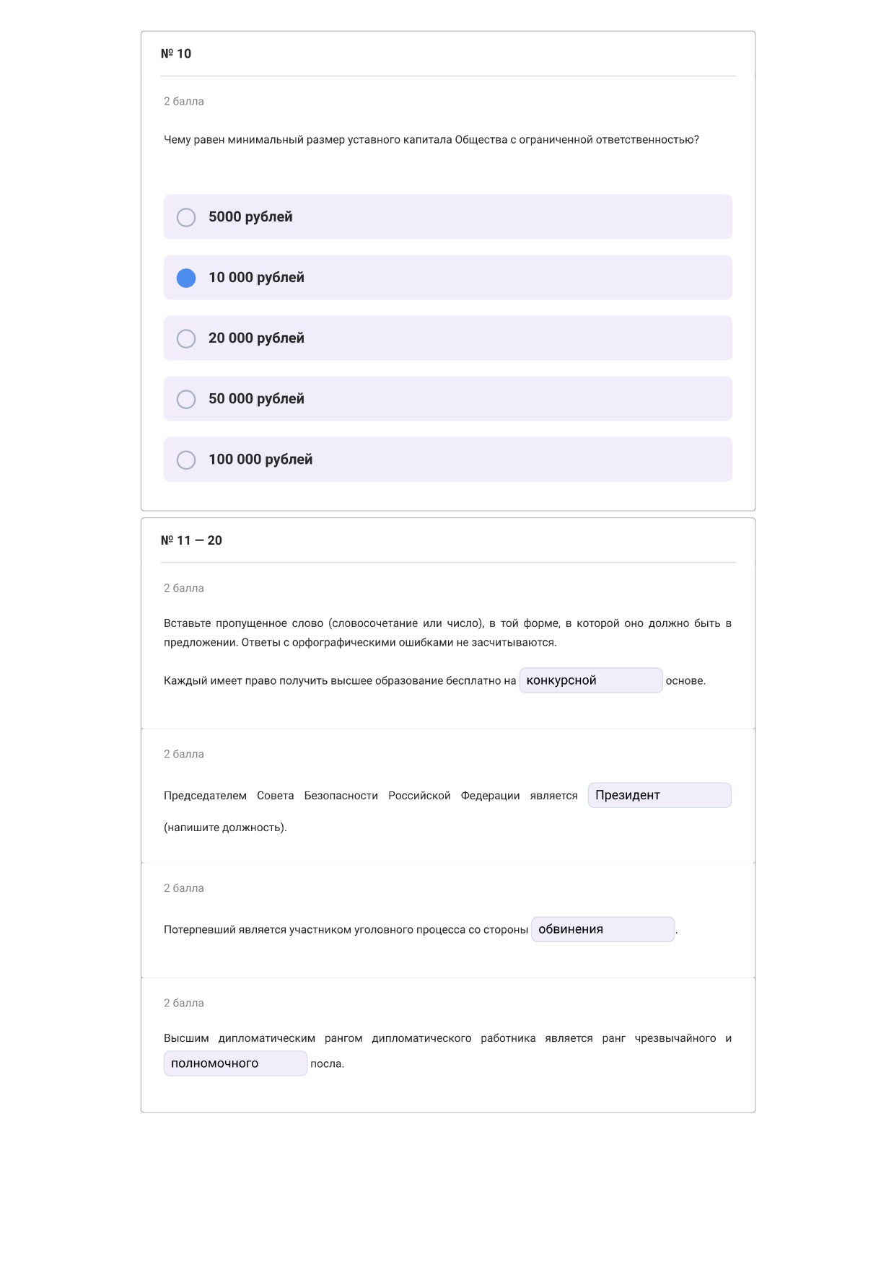Focus the input field with "Президент"

(659, 795)
